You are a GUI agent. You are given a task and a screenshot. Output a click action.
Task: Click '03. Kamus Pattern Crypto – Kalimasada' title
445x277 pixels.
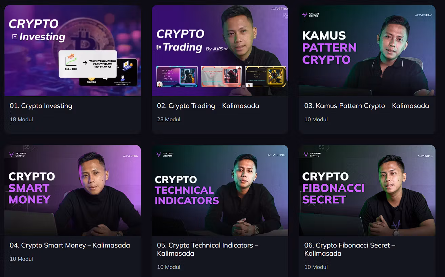(366, 106)
